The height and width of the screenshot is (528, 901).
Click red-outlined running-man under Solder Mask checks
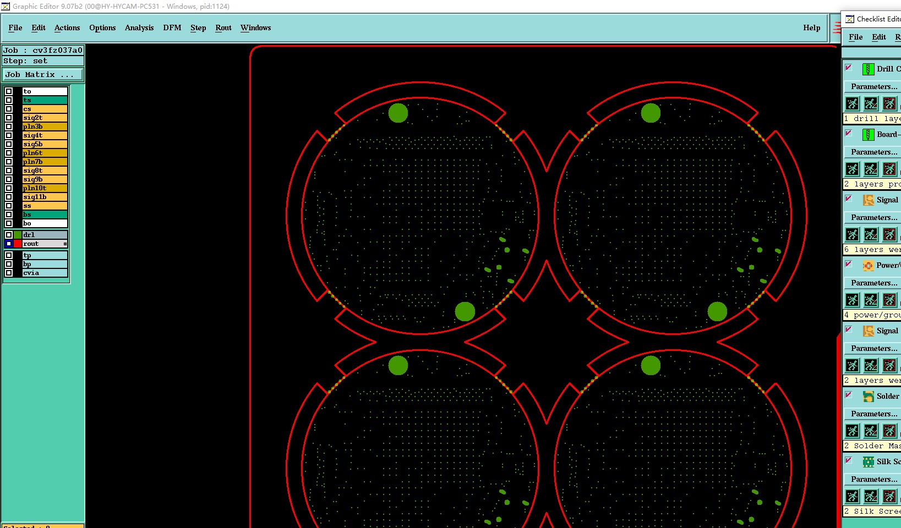pos(889,431)
